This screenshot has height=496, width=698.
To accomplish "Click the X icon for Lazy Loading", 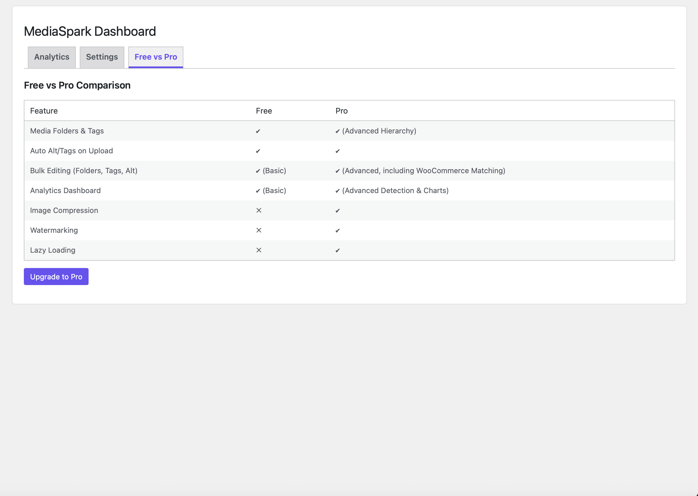I will pos(259,250).
